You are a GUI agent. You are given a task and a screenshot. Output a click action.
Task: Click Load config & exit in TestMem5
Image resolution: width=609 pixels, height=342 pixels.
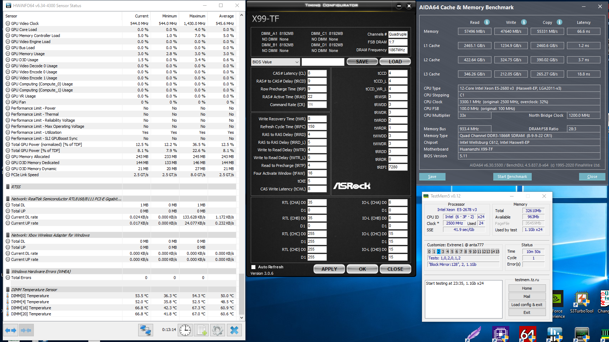tap(527, 305)
